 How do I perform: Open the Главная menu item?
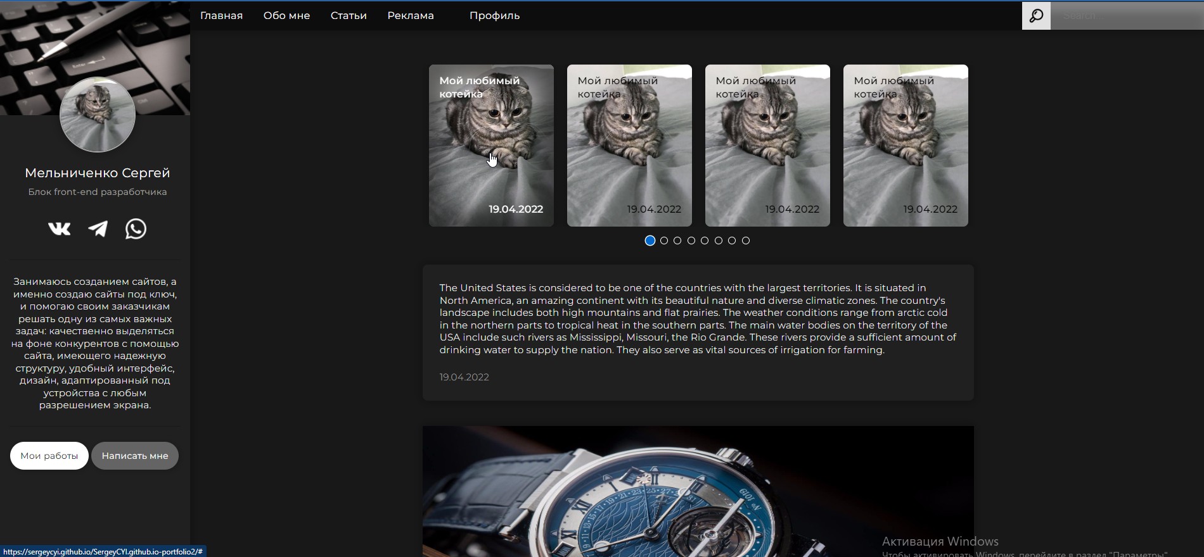tap(221, 16)
